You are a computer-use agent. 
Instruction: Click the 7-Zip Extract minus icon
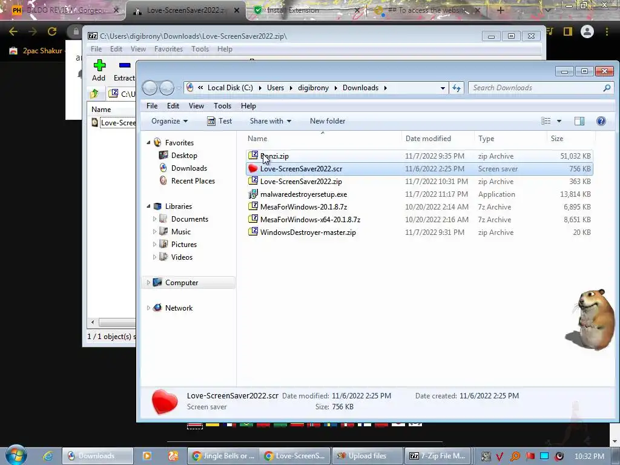125,65
